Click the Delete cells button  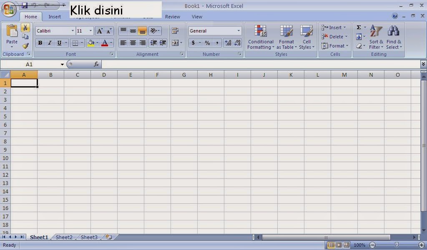click(x=334, y=37)
